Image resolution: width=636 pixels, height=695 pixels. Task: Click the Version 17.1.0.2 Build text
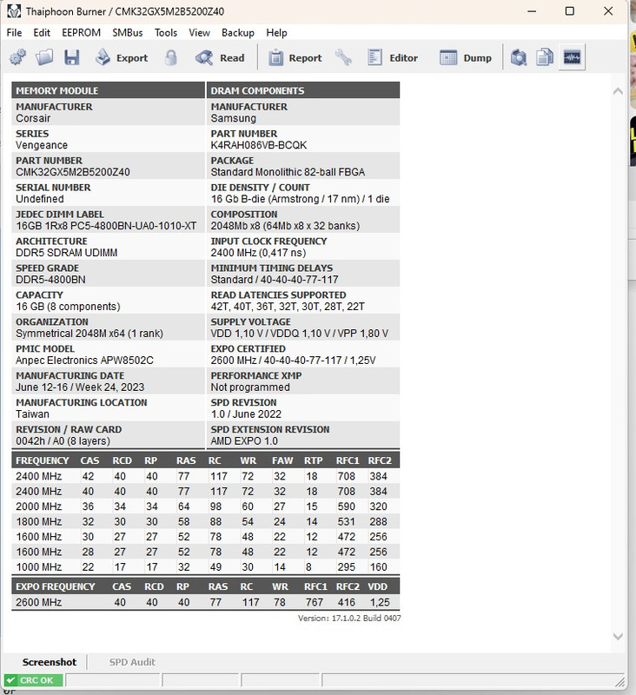[x=349, y=618]
